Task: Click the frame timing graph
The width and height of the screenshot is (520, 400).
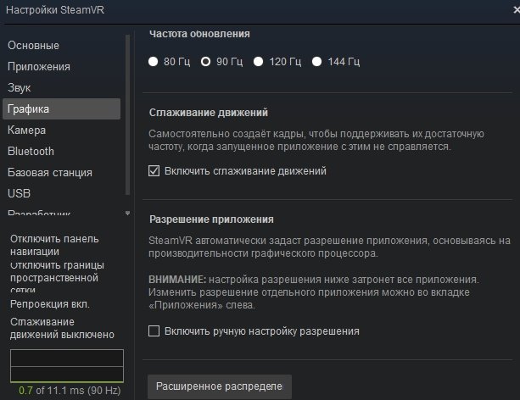Action: coord(66,365)
